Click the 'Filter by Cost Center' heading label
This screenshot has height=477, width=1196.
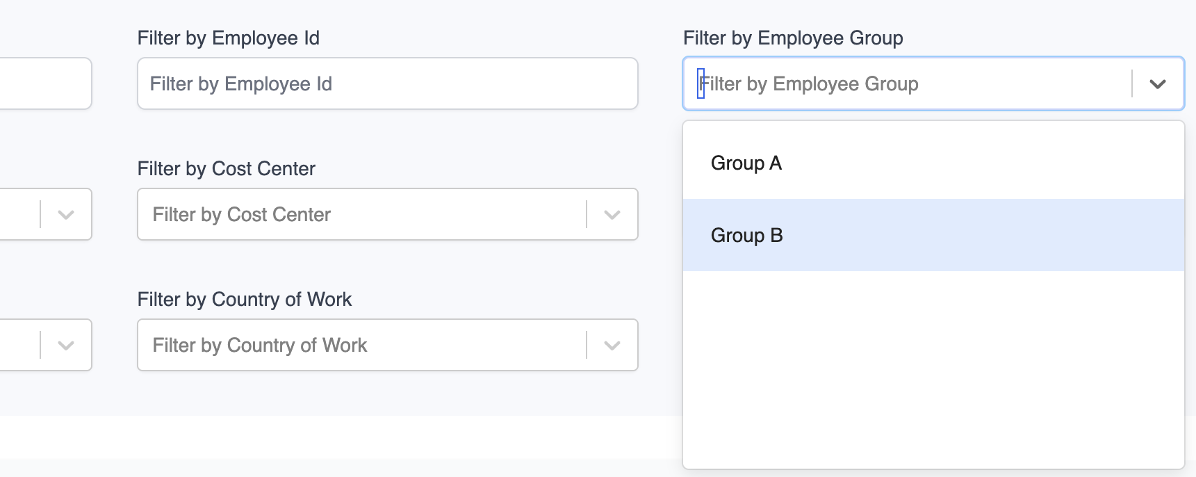[x=226, y=169]
